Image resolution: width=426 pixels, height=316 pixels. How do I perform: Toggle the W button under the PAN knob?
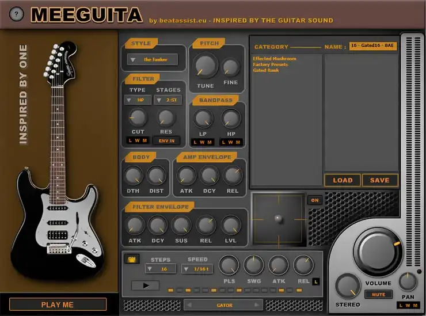[408, 306]
